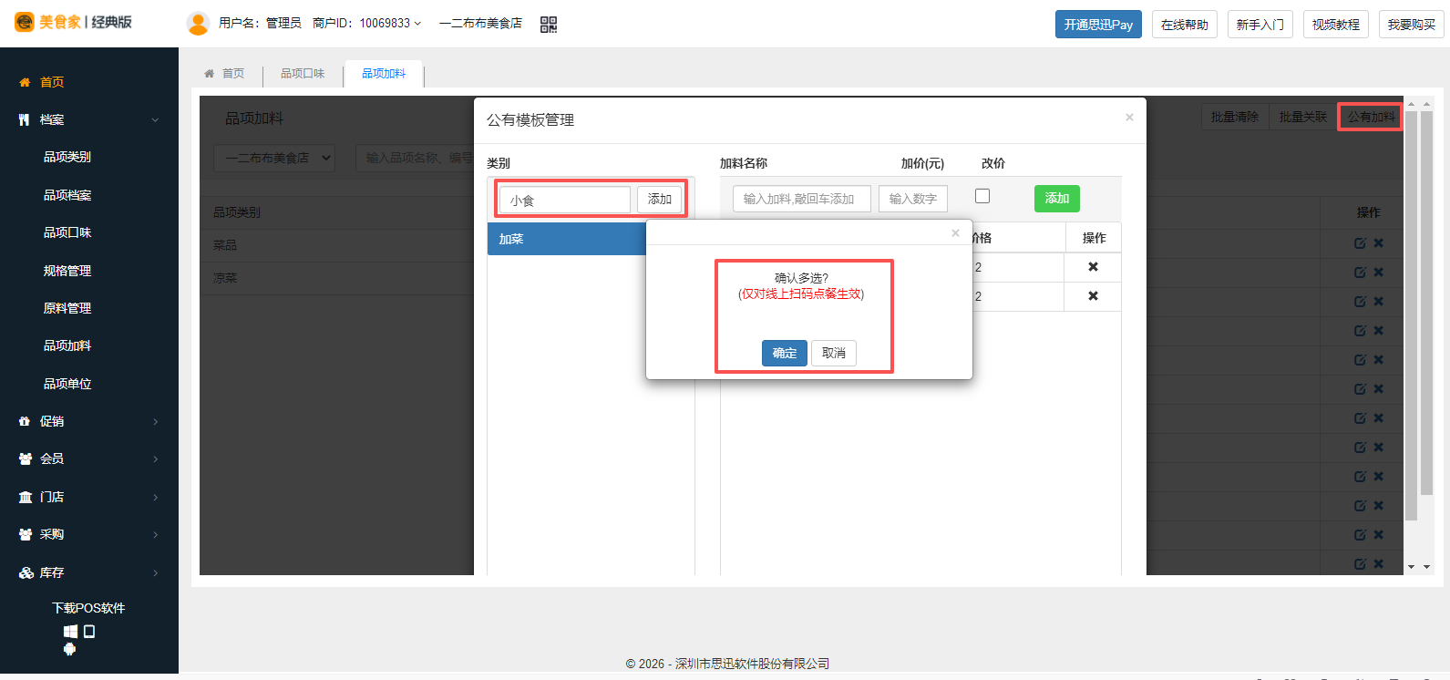The image size is (1450, 680).
Task: Click the 菜品 category row
Action: point(337,245)
